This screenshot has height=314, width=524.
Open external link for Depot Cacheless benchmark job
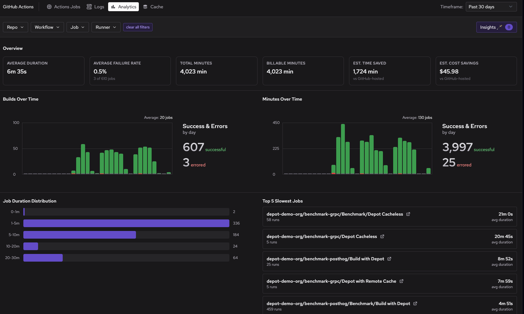click(408, 214)
